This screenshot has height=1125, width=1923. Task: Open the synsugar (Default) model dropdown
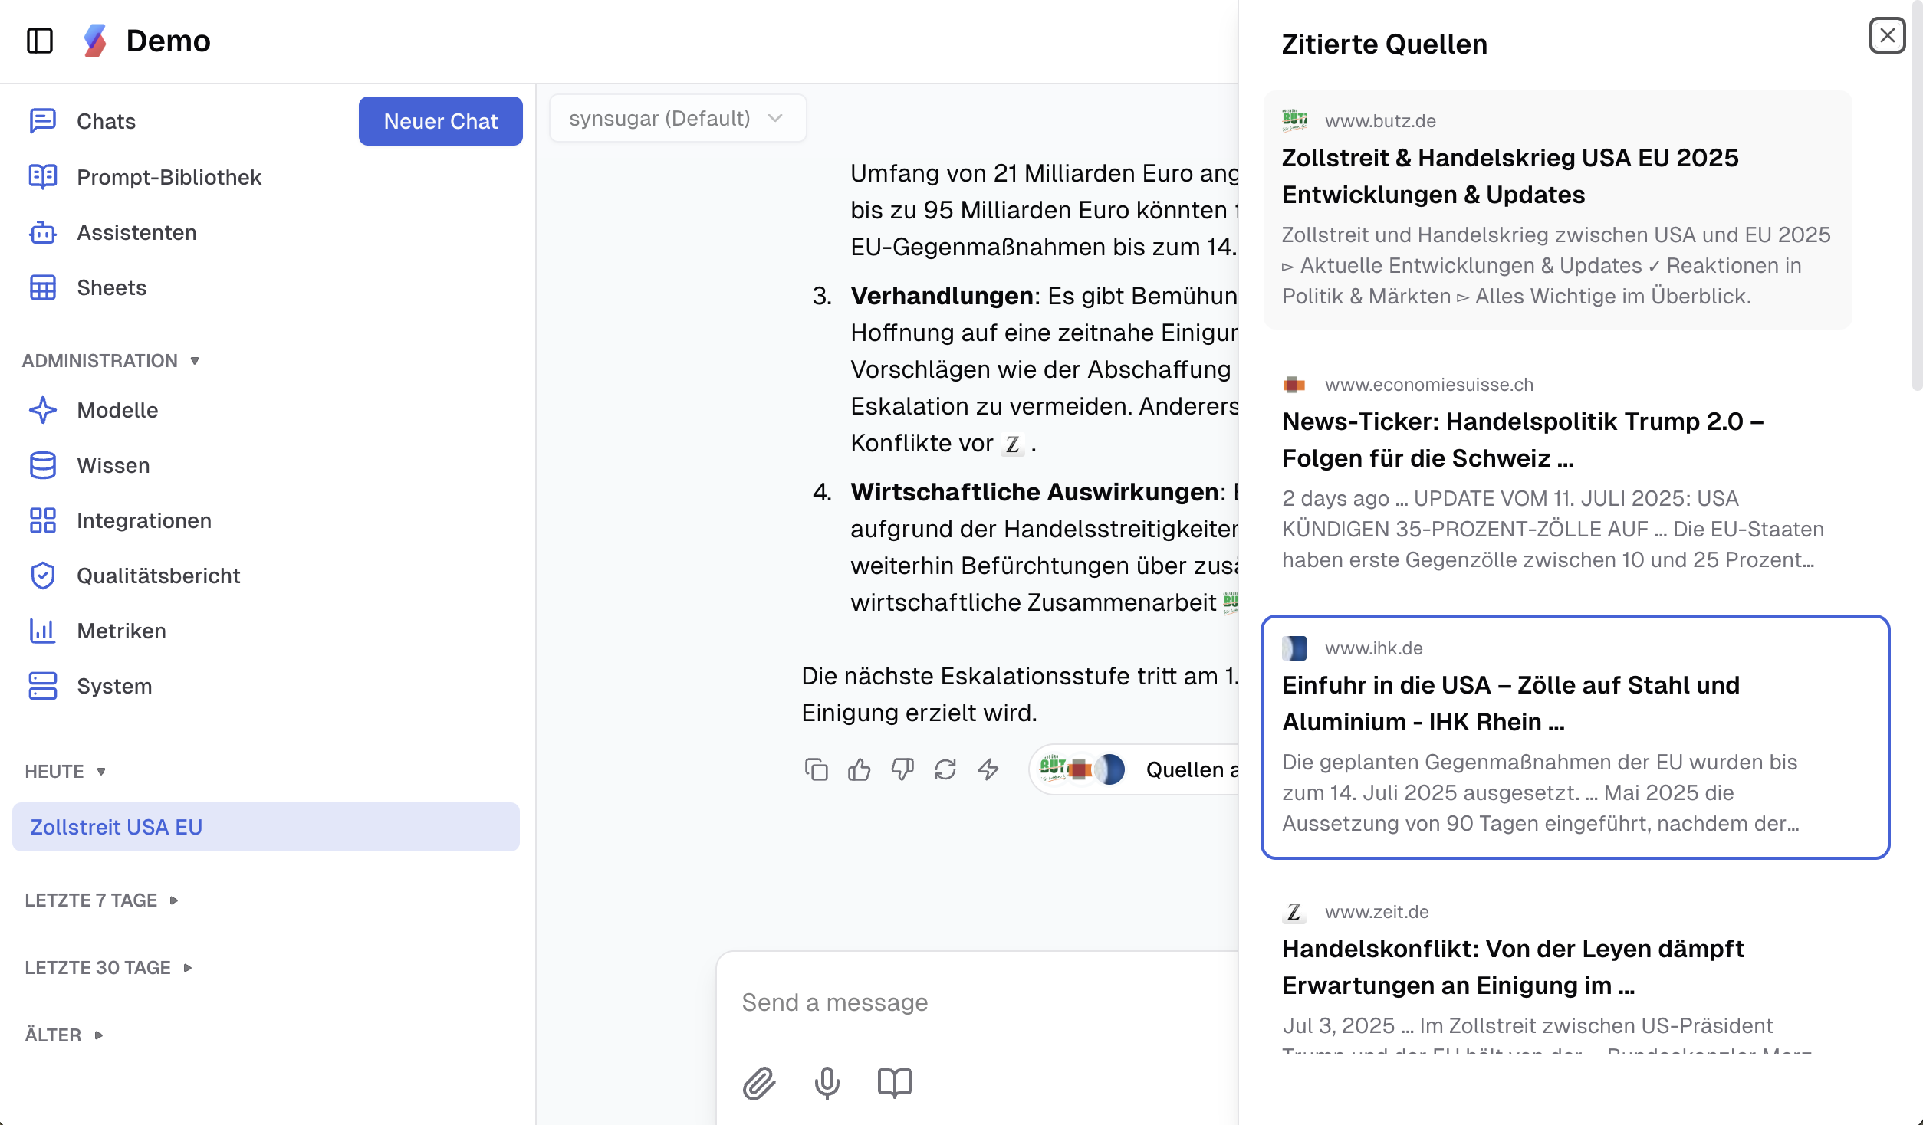(x=677, y=117)
